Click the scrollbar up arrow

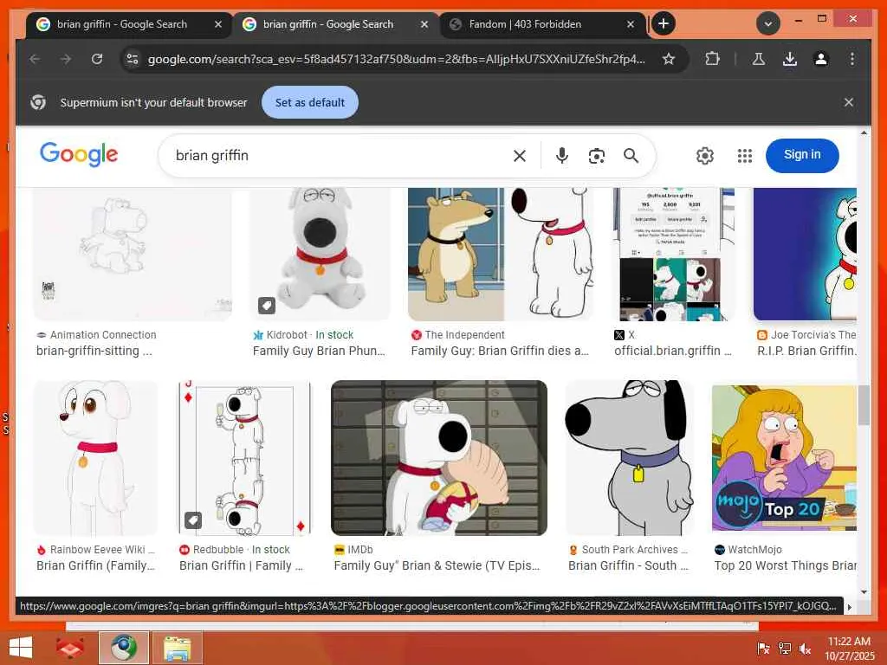[864, 132]
